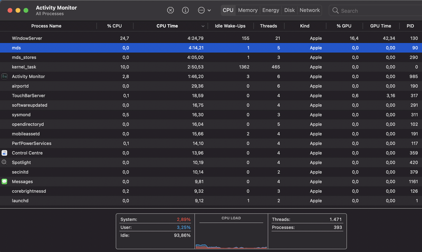The height and width of the screenshot is (252, 422).
Task: Sort by Process Name column
Action: (46, 26)
